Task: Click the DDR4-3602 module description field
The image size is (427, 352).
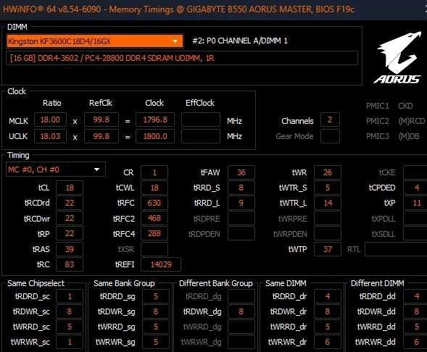Action: (x=182, y=58)
